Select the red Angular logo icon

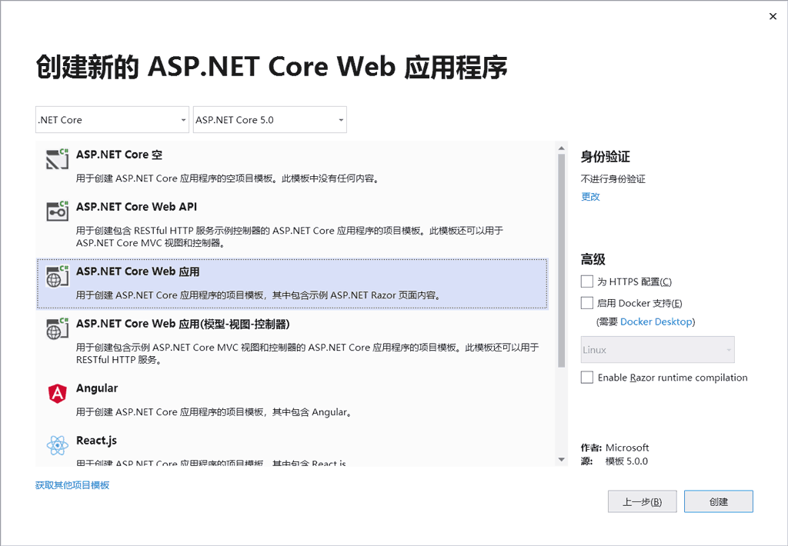coord(58,394)
